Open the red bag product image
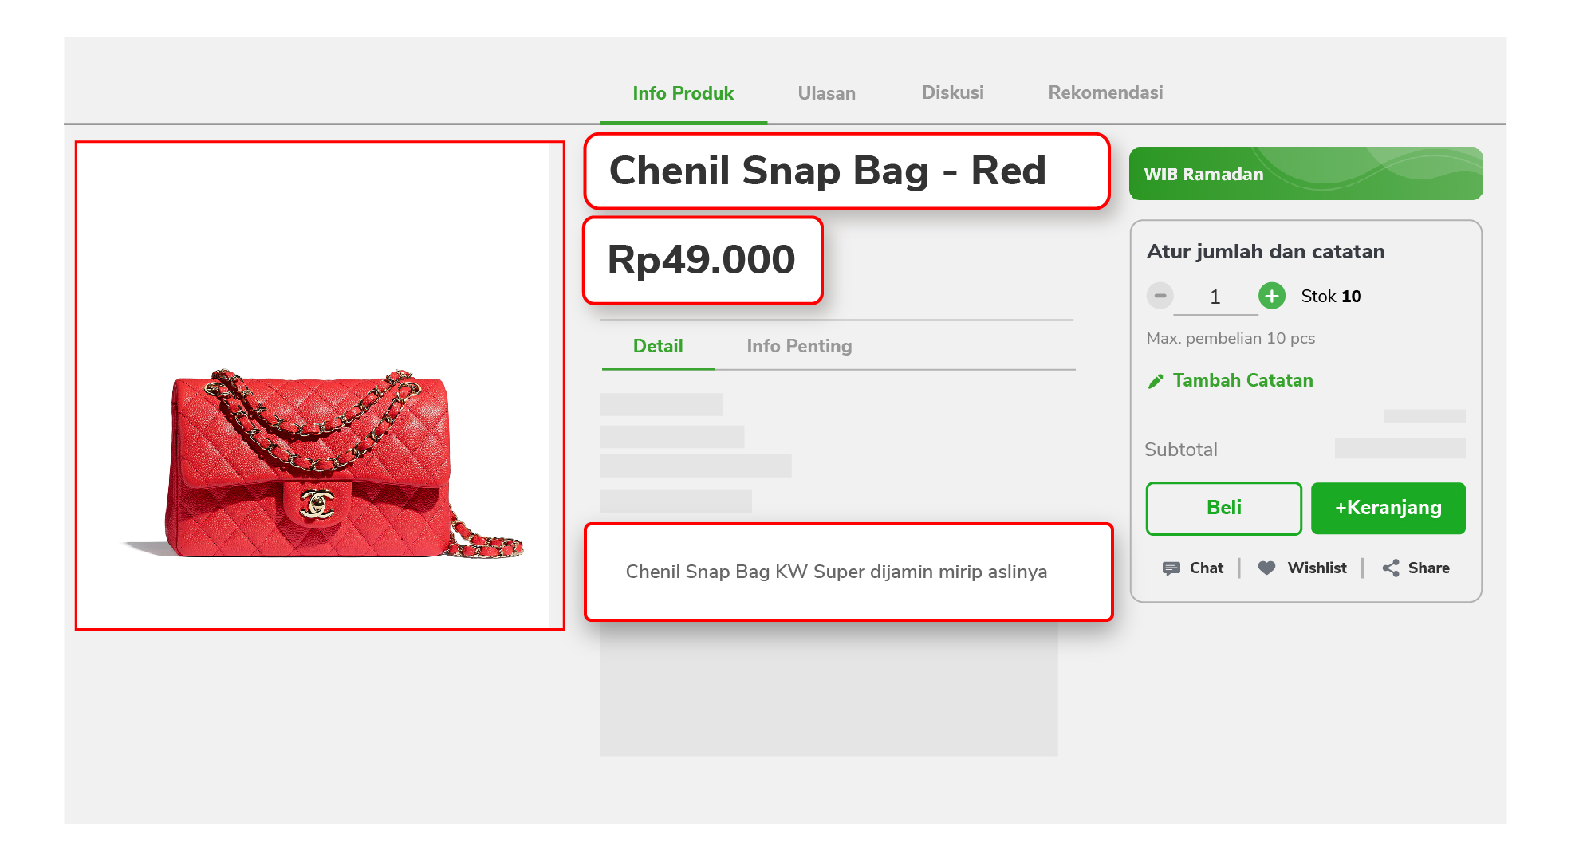The image size is (1579, 861). 320,386
